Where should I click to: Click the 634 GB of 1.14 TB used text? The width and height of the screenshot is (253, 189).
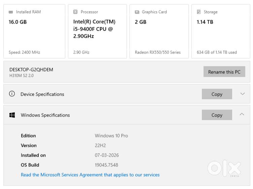pyautogui.click(x=217, y=52)
